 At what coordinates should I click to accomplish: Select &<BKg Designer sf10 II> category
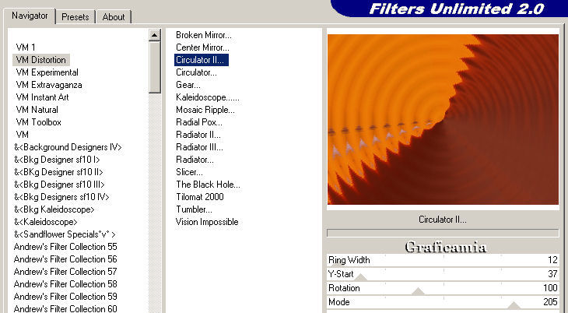[58, 172]
